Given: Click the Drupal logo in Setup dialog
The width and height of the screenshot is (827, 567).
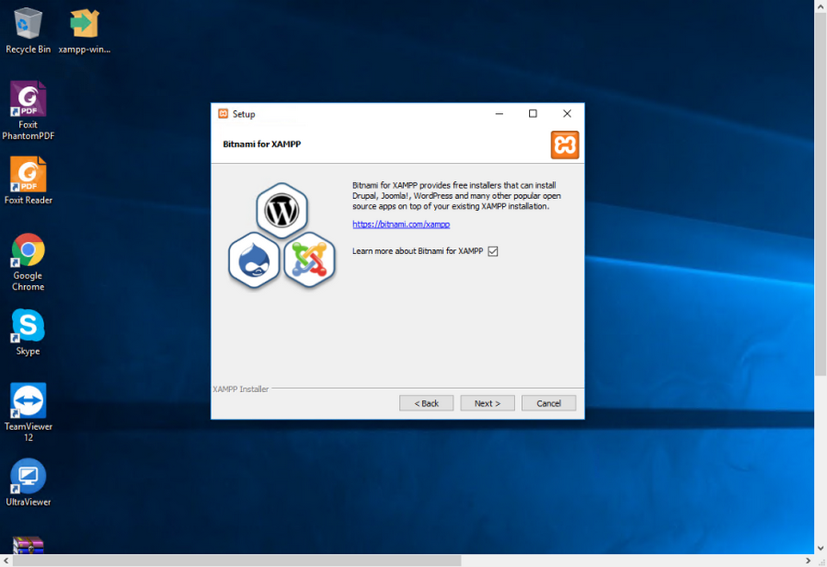Looking at the screenshot, I should [x=253, y=260].
